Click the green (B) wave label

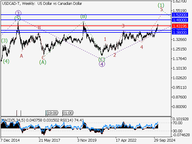pos(83,16)
